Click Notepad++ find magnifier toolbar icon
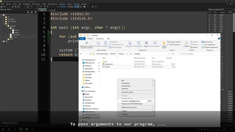 38,7
